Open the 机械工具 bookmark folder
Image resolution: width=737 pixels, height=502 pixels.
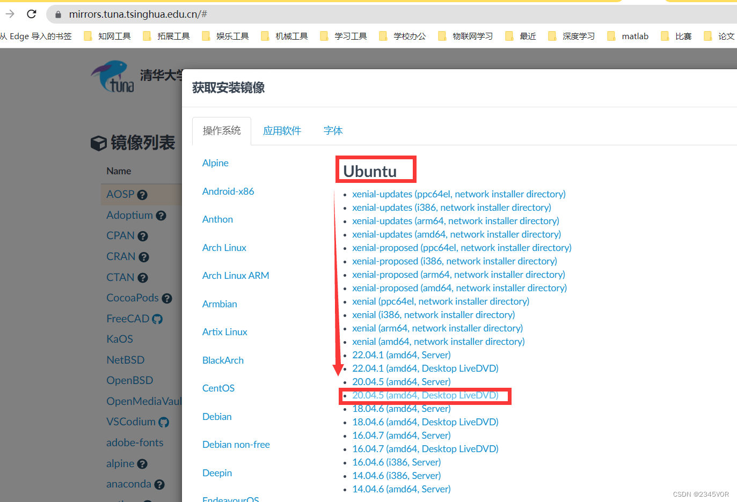[x=284, y=36]
